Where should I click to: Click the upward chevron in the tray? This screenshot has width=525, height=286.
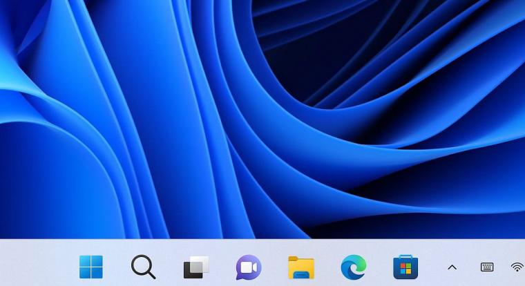coord(452,267)
